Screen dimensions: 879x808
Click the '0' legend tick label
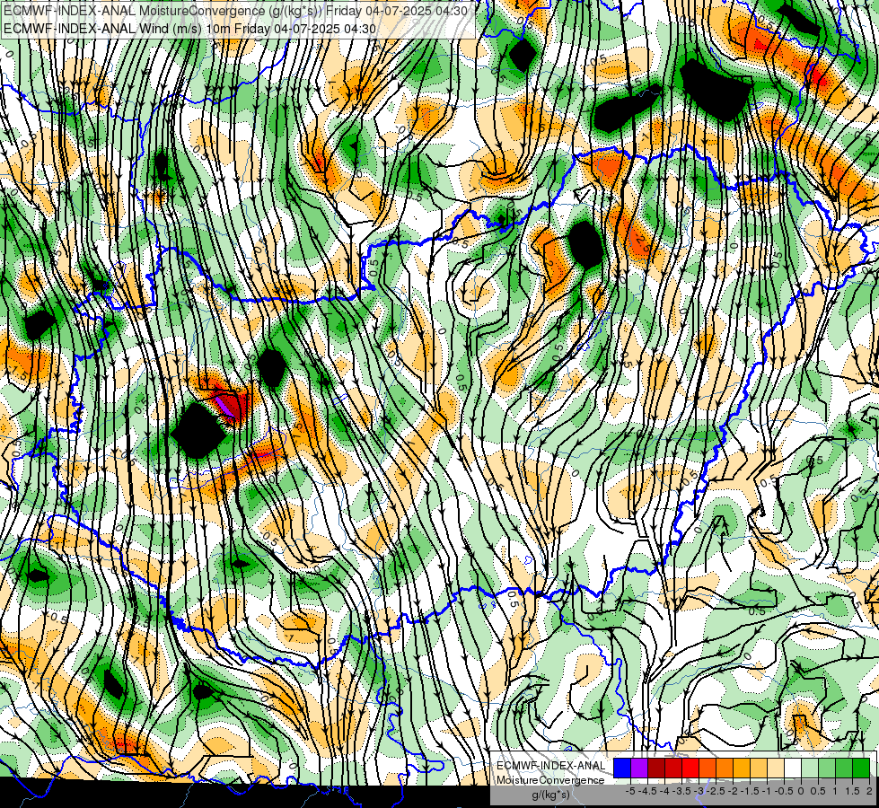pyautogui.click(x=801, y=791)
